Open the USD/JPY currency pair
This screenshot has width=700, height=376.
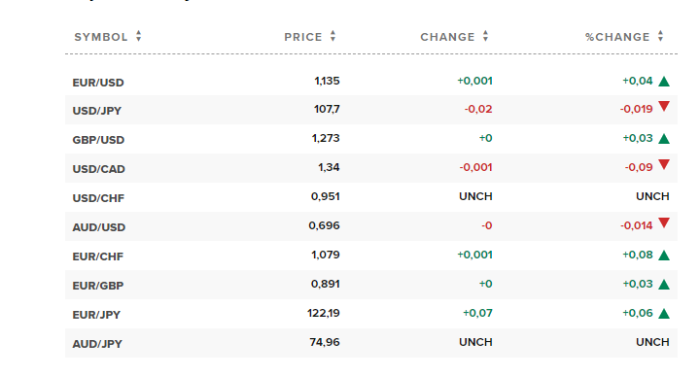point(97,111)
